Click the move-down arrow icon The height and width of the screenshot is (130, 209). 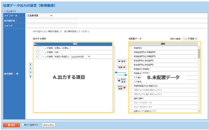pyautogui.click(x=30, y=73)
